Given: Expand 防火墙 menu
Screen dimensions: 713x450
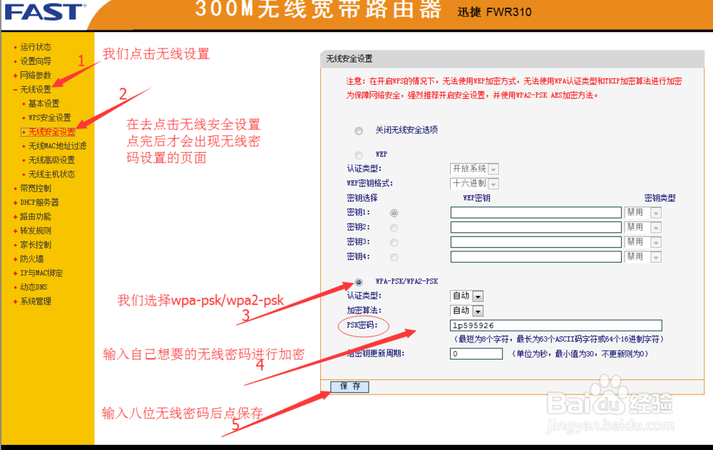Looking at the screenshot, I should tap(32, 259).
